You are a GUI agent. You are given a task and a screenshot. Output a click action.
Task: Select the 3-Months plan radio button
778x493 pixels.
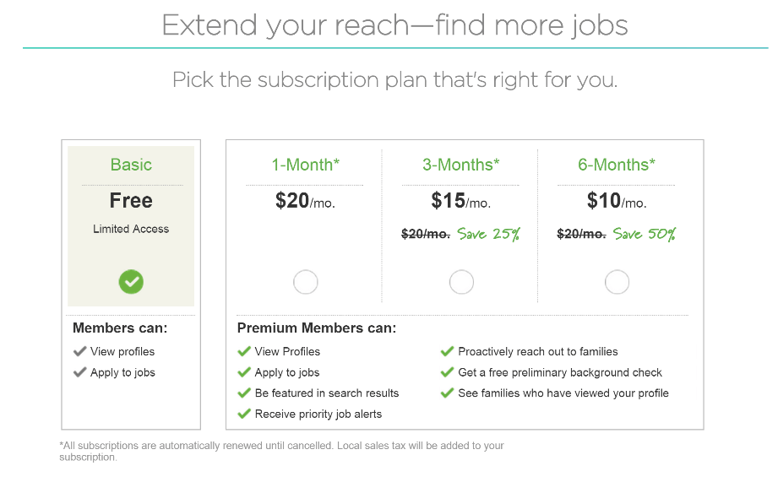(461, 282)
